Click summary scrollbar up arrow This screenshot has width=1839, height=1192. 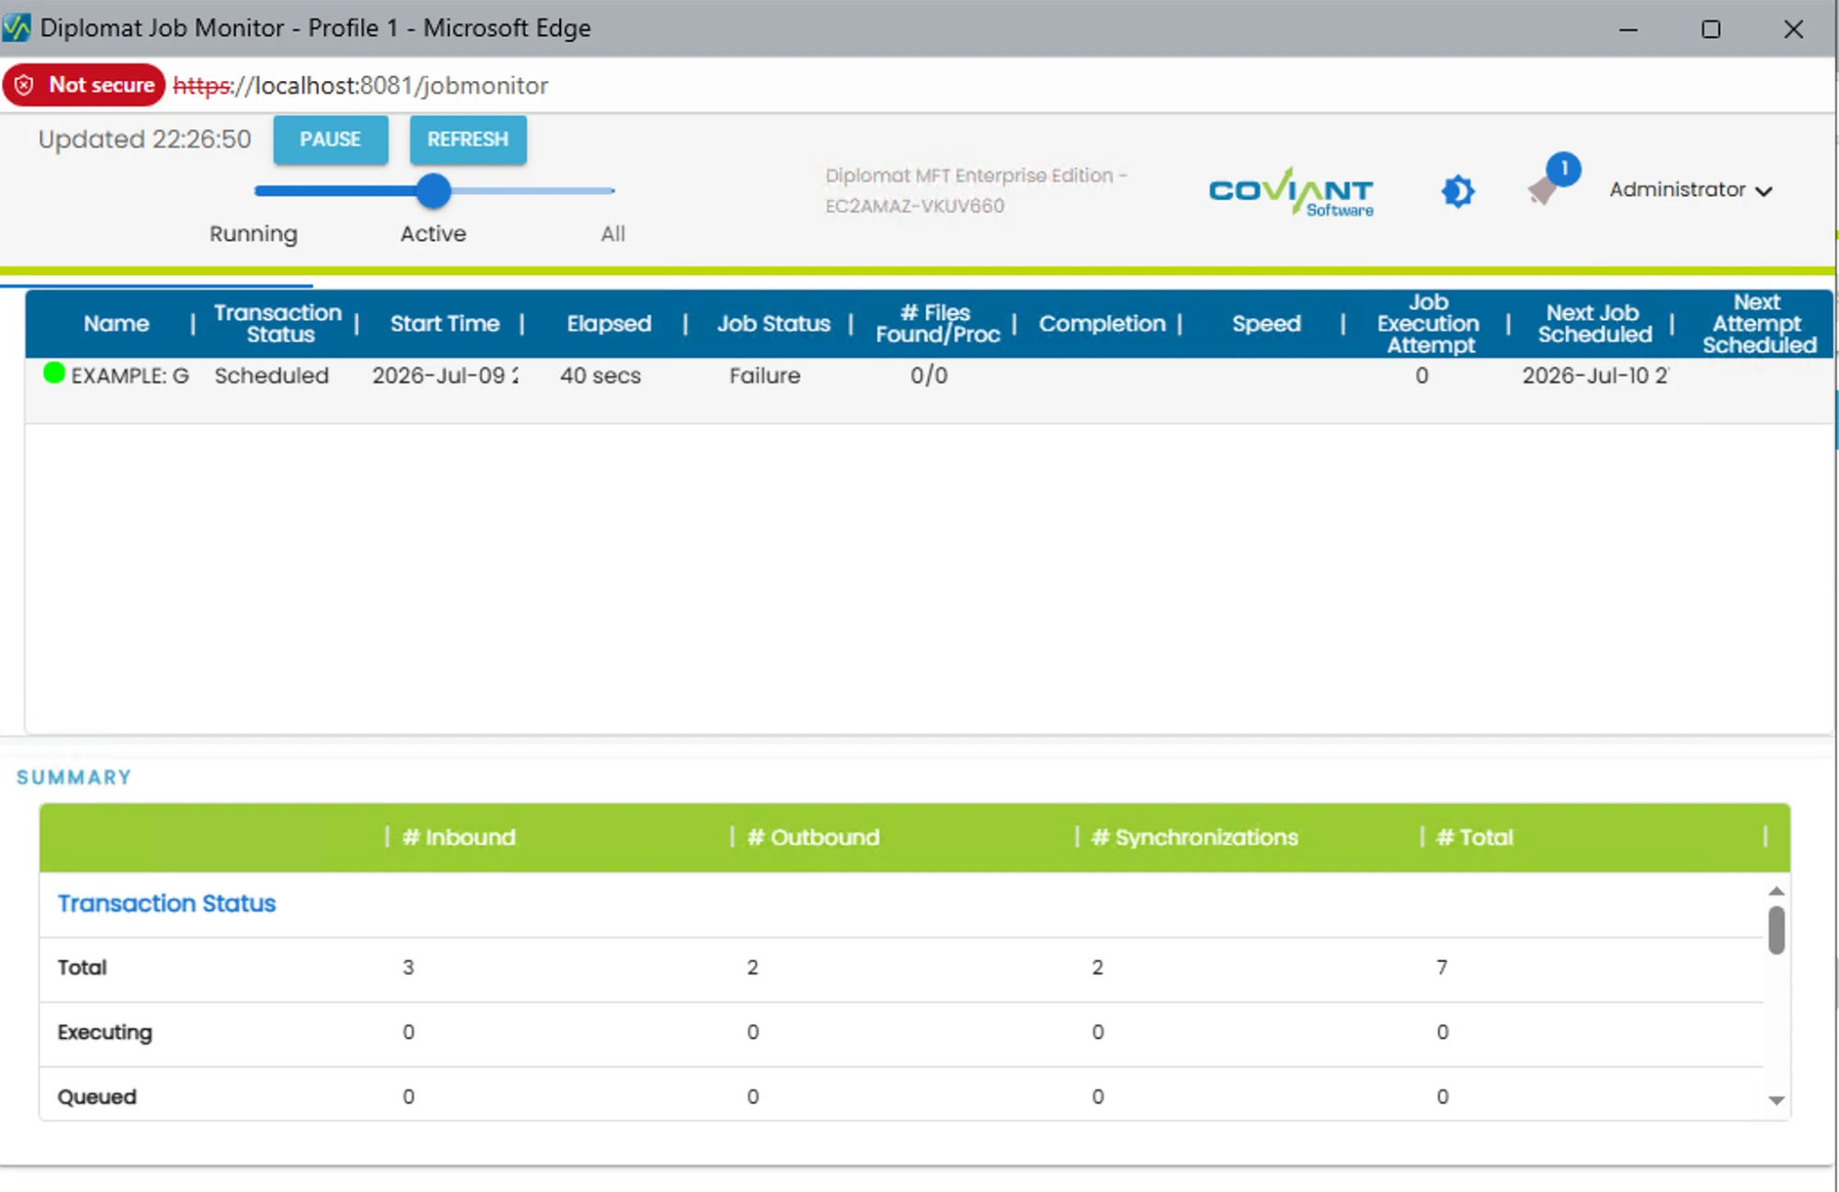1776,890
